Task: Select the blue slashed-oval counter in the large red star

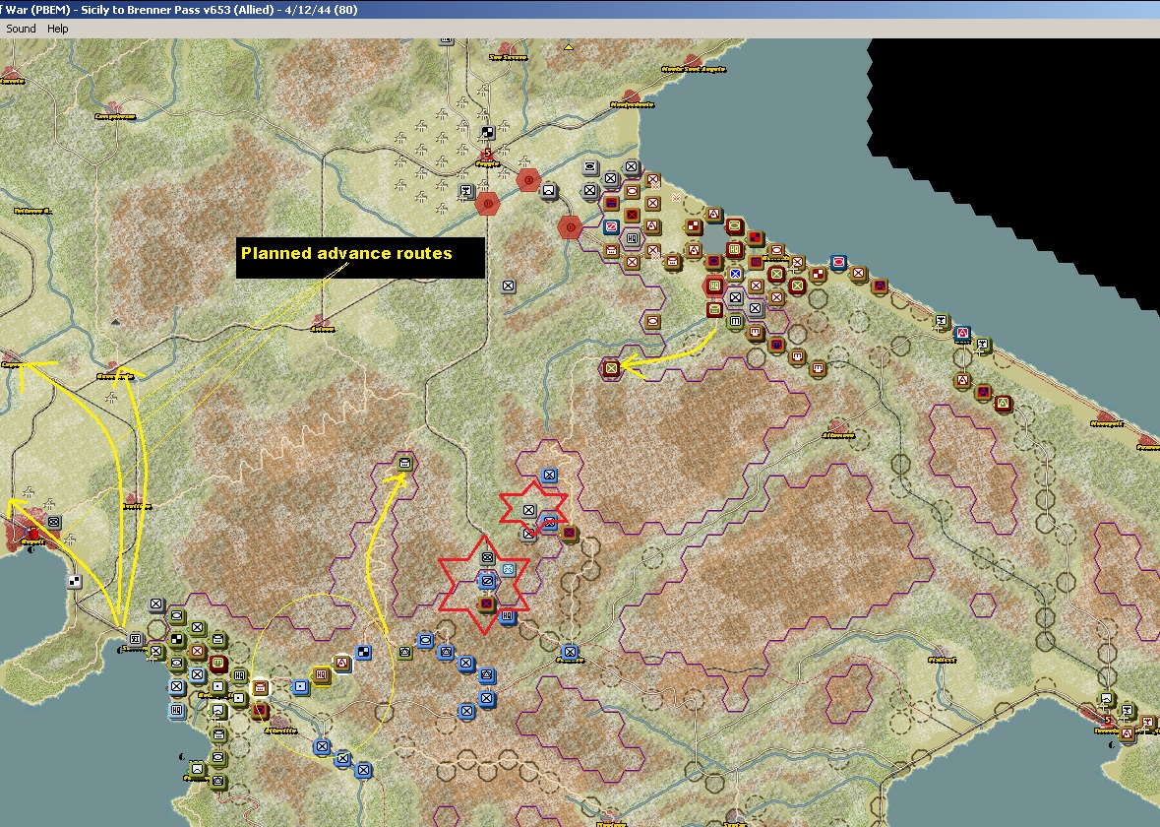Action: (487, 581)
